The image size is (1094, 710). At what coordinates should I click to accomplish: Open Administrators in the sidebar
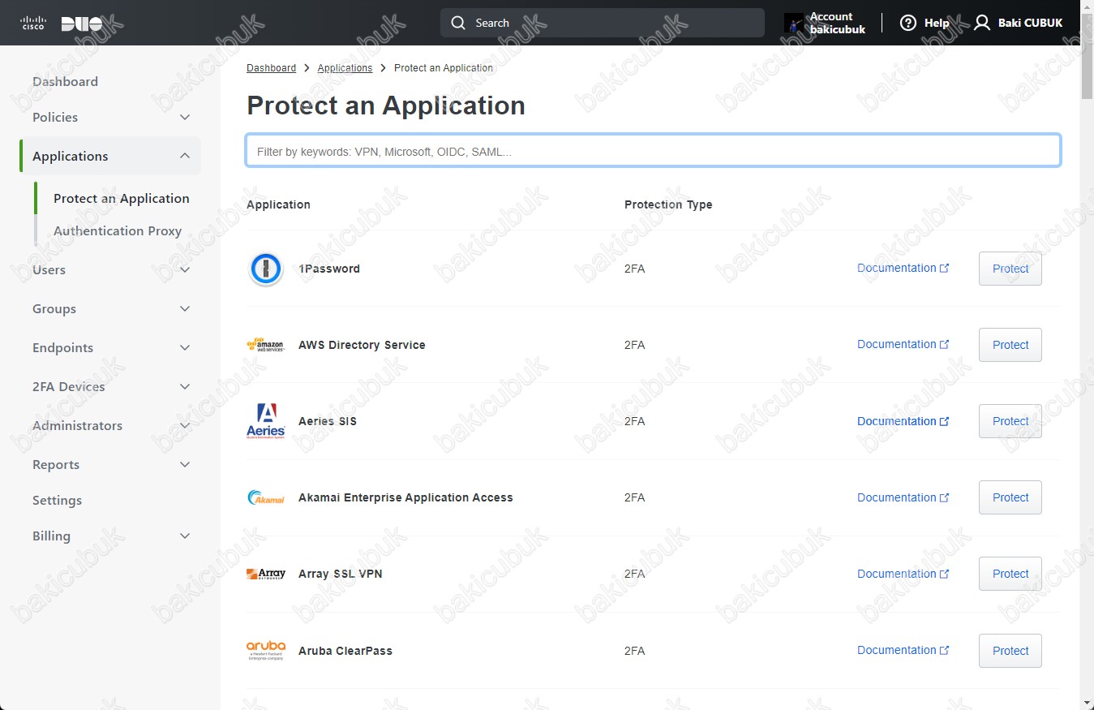77,426
